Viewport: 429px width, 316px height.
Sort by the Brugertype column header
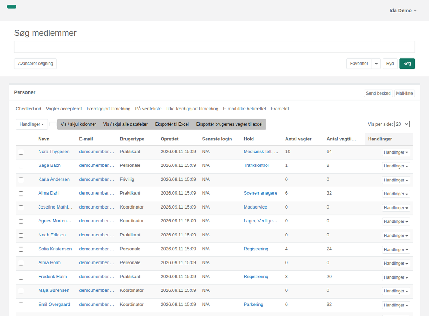(132, 139)
